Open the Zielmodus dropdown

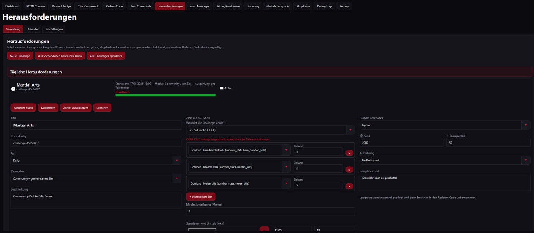point(96,178)
